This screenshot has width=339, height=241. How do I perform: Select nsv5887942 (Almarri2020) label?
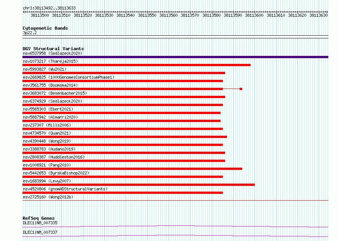[x=50, y=117]
